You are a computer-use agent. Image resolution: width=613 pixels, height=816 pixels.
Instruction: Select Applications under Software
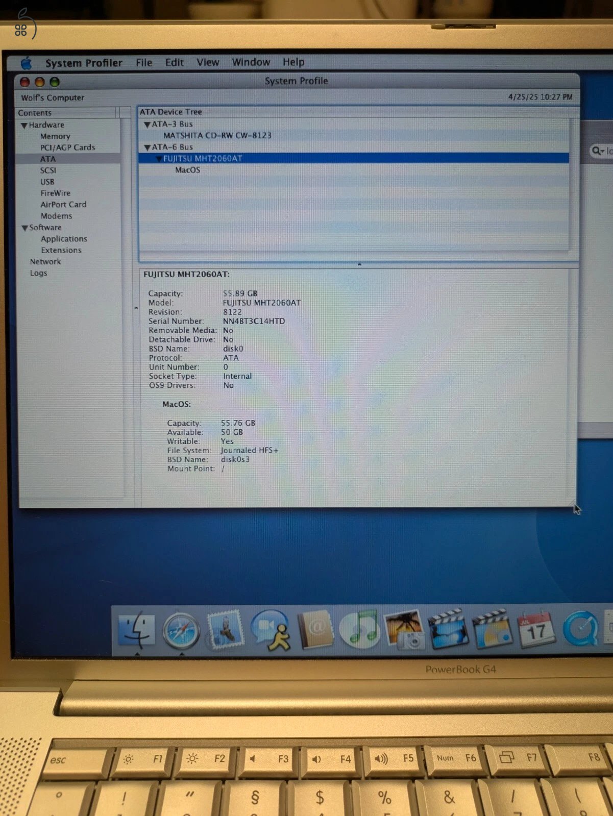pos(64,239)
